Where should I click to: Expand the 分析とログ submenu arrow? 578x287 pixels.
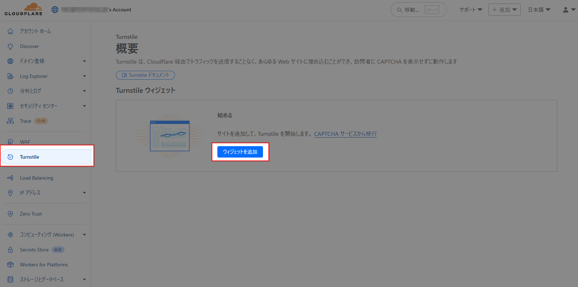click(84, 91)
